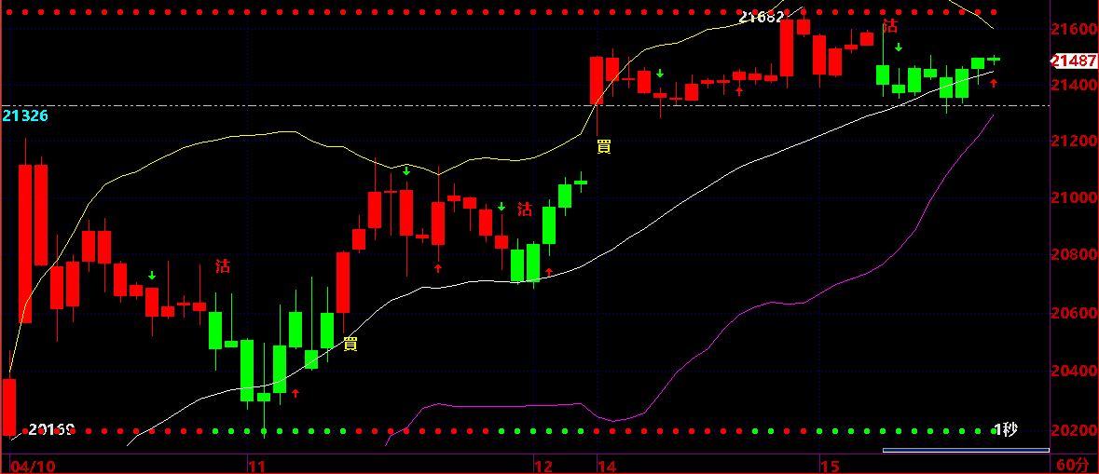Image resolution: width=1099 pixels, height=474 pixels.
Task: Click the 20169 low price annotation
Action: tap(51, 428)
